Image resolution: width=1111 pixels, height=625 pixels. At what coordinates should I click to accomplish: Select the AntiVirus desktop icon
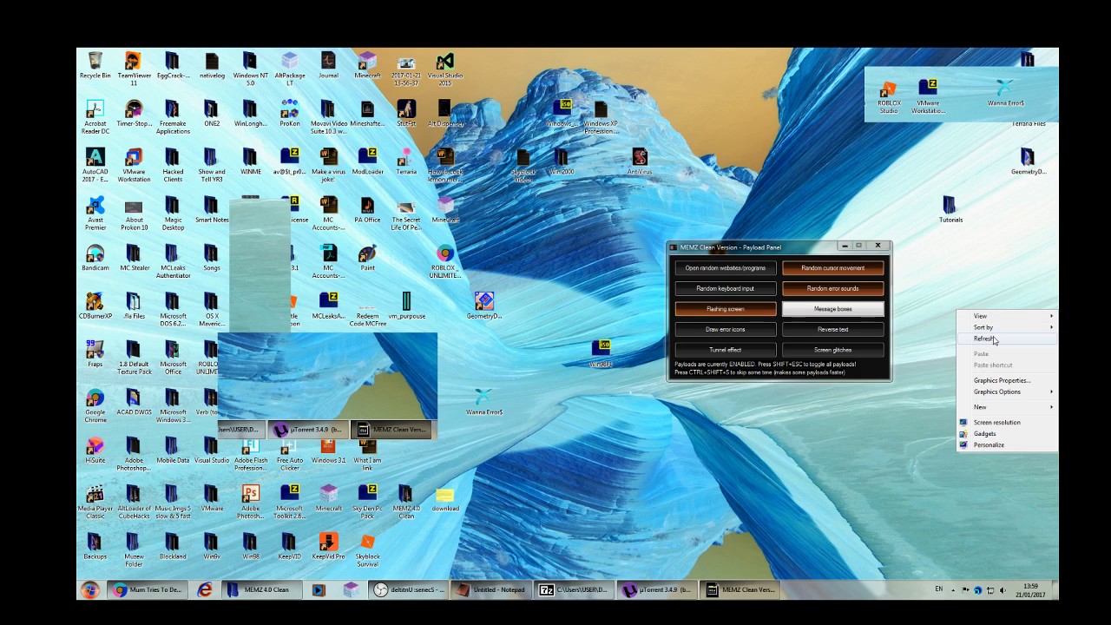pos(640,161)
